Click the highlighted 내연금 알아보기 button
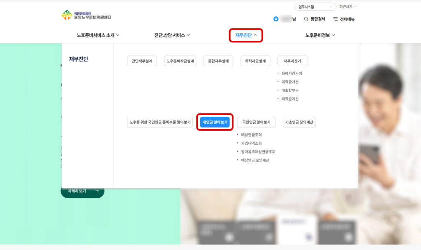The image size is (421, 250). [x=215, y=122]
